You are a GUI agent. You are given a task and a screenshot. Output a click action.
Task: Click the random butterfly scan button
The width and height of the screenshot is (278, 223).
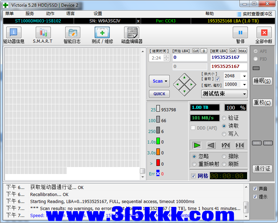(225, 145)
